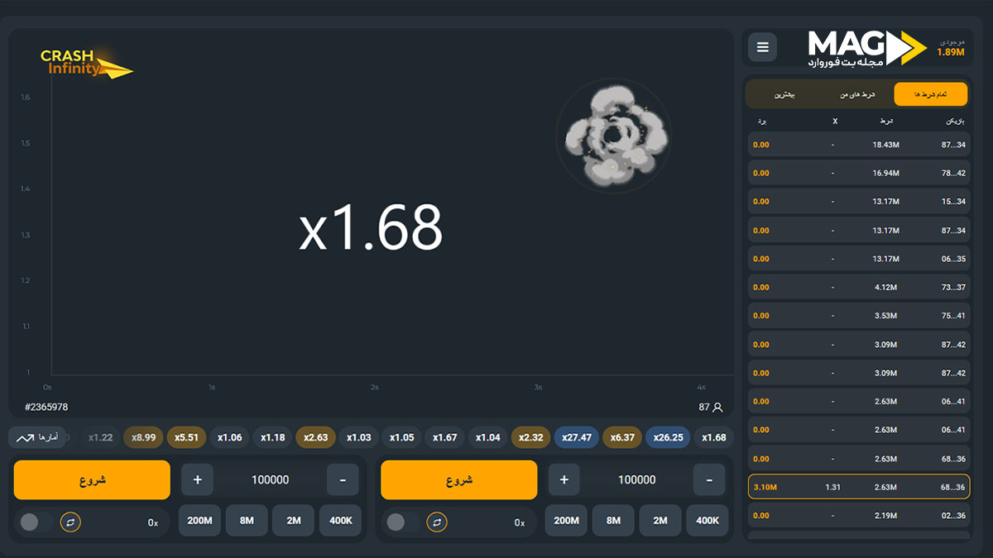Increase left bet with plus button
Viewport: 993px width, 558px height.
tap(197, 479)
